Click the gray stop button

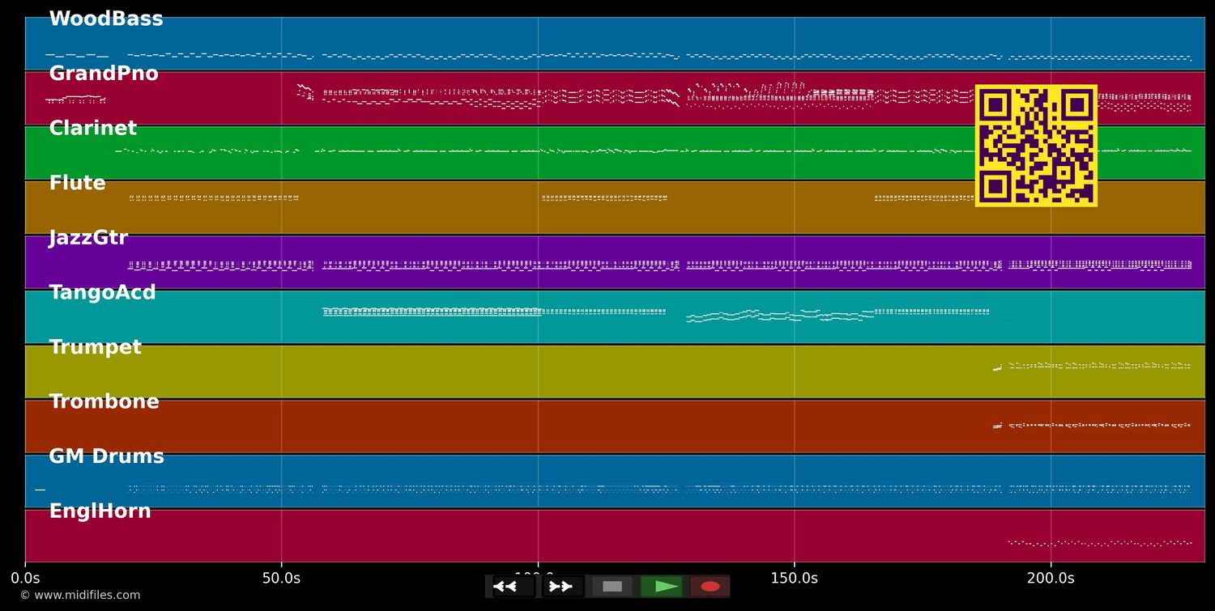[612, 587]
